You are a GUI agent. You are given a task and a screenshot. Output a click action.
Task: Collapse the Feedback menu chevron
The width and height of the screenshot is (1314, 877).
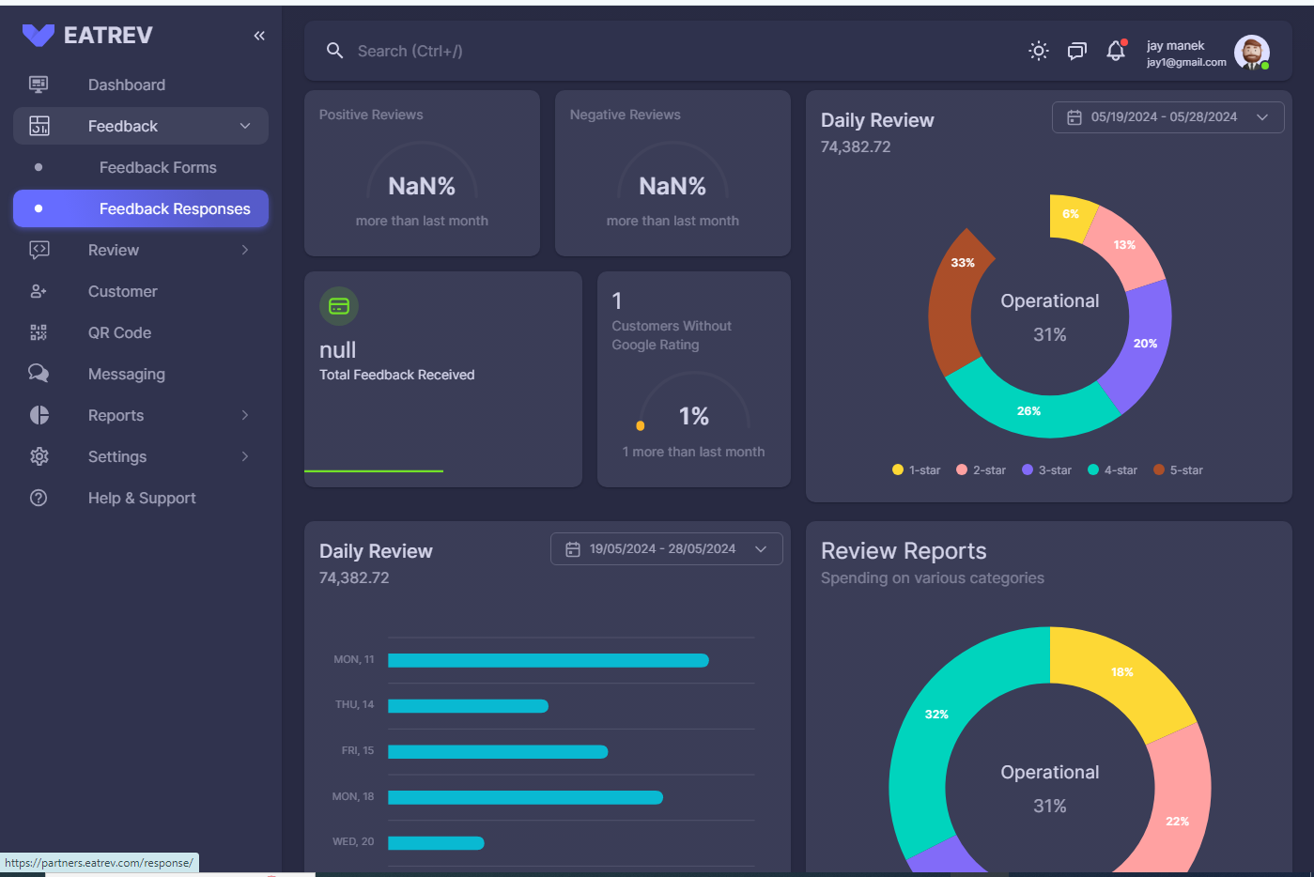click(245, 126)
